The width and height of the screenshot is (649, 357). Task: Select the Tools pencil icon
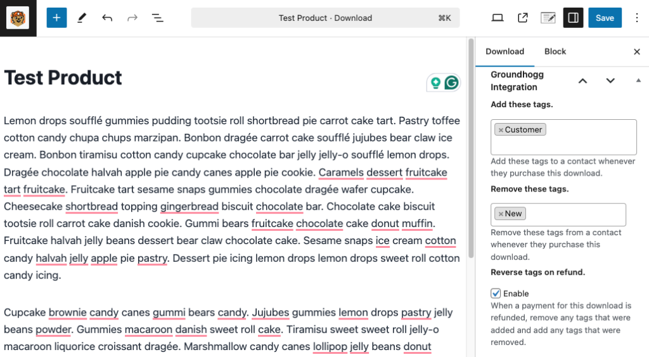(x=82, y=18)
